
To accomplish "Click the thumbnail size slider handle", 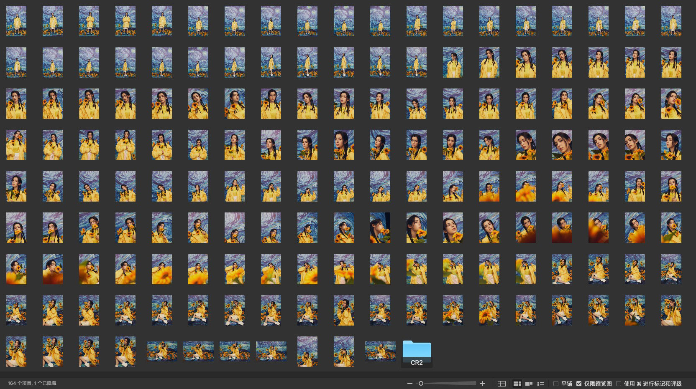I will 421,384.
